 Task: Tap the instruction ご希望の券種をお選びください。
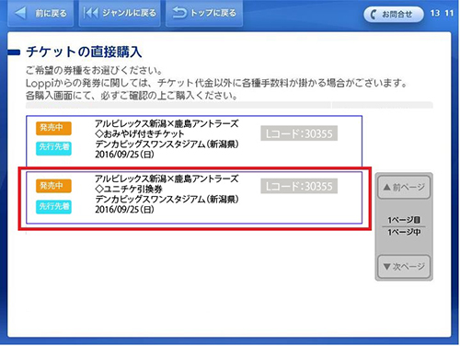(x=94, y=71)
